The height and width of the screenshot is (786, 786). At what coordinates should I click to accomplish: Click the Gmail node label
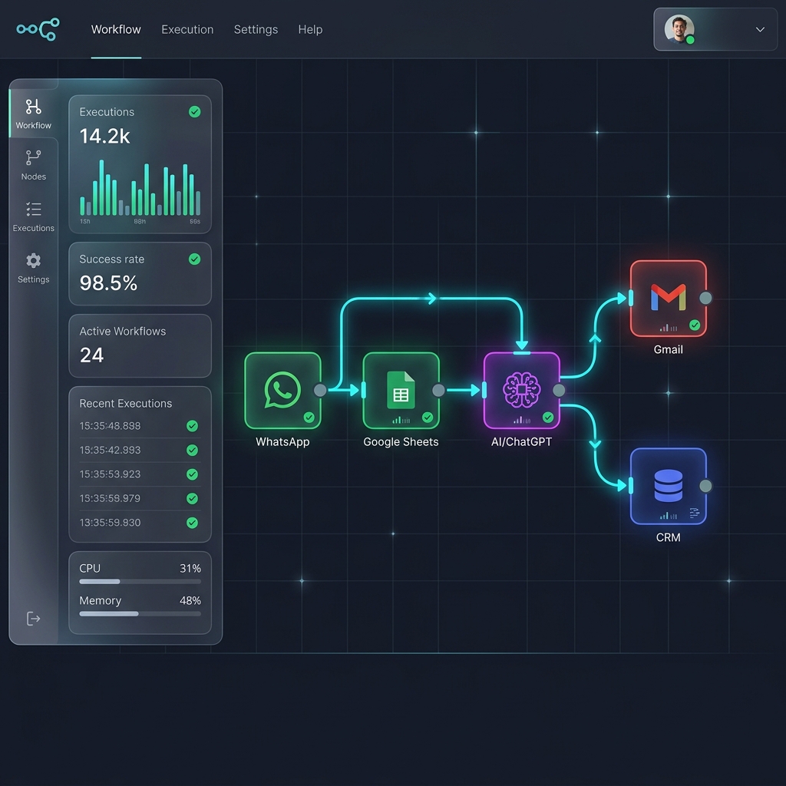[x=669, y=350]
